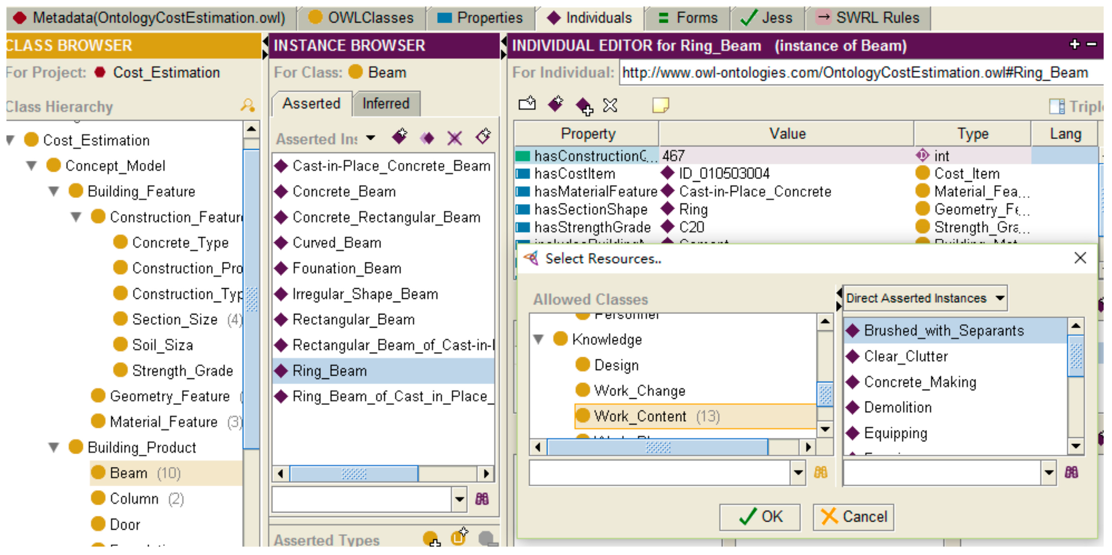The height and width of the screenshot is (555, 1112).
Task: Click binoculars search icon in Instance Browser
Action: [x=482, y=500]
